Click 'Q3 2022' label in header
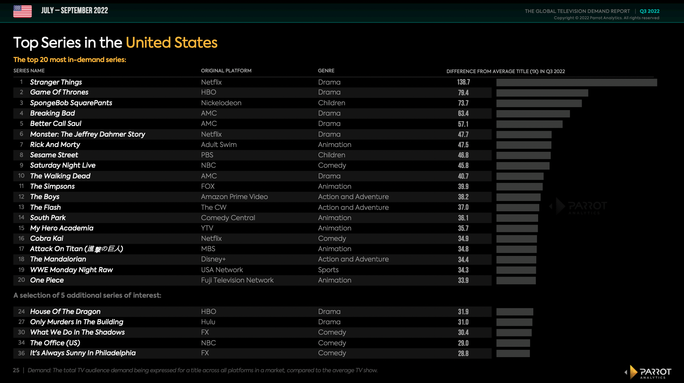This screenshot has height=383, width=684. click(x=650, y=11)
